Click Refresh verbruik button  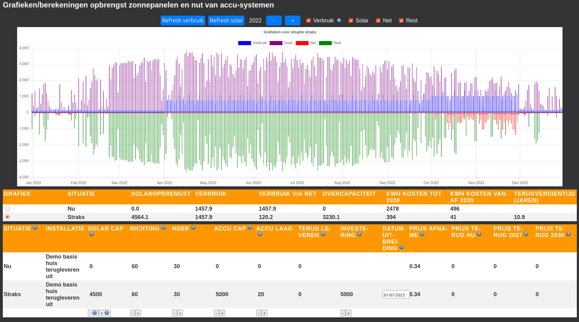point(183,21)
